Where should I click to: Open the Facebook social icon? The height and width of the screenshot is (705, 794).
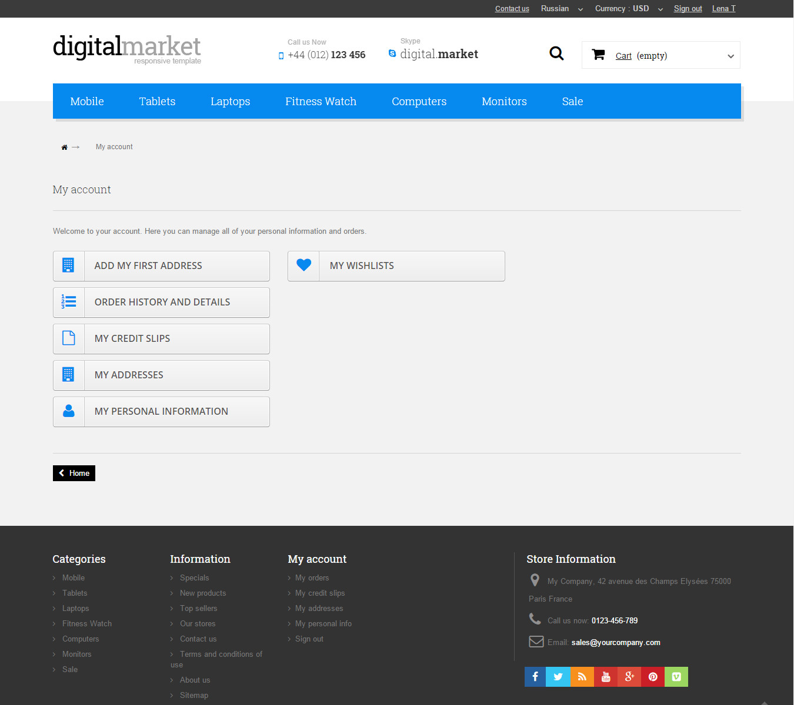535,677
